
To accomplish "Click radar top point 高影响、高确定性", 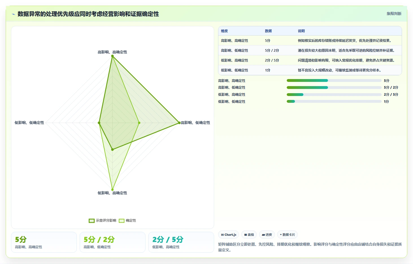I will coord(112,56).
